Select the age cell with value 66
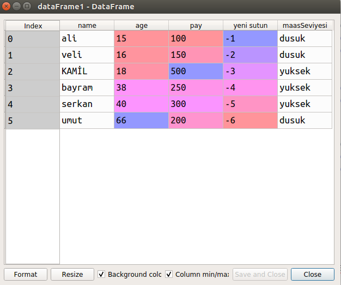The height and width of the screenshot is (285, 341). click(142, 120)
